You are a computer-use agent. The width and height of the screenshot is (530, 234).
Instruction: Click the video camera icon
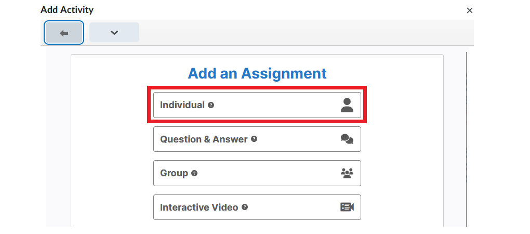(347, 207)
